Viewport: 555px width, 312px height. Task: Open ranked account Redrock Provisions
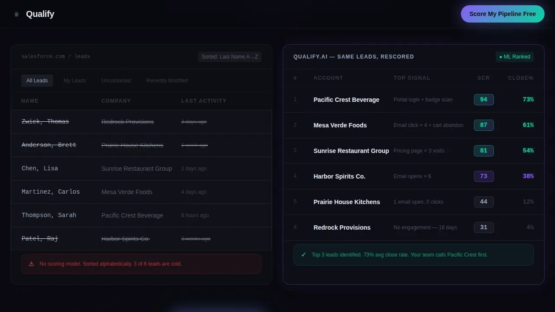tap(342, 227)
